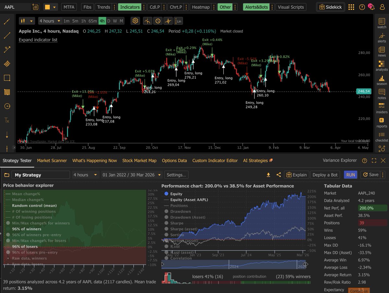The height and width of the screenshot is (293, 389).
Task: Open the notes sidebar panel
Action: tap(382, 94)
